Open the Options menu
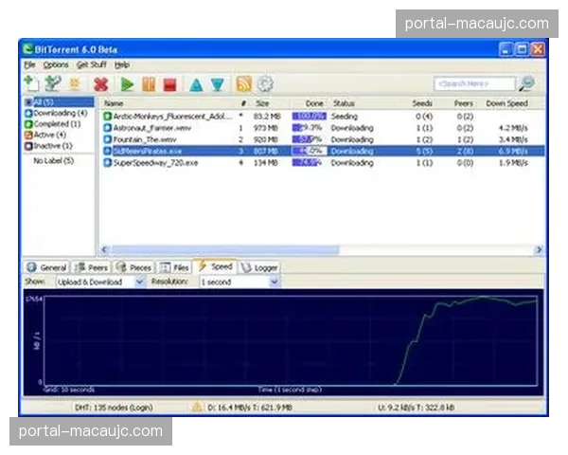The height and width of the screenshot is (455, 568). click(56, 64)
